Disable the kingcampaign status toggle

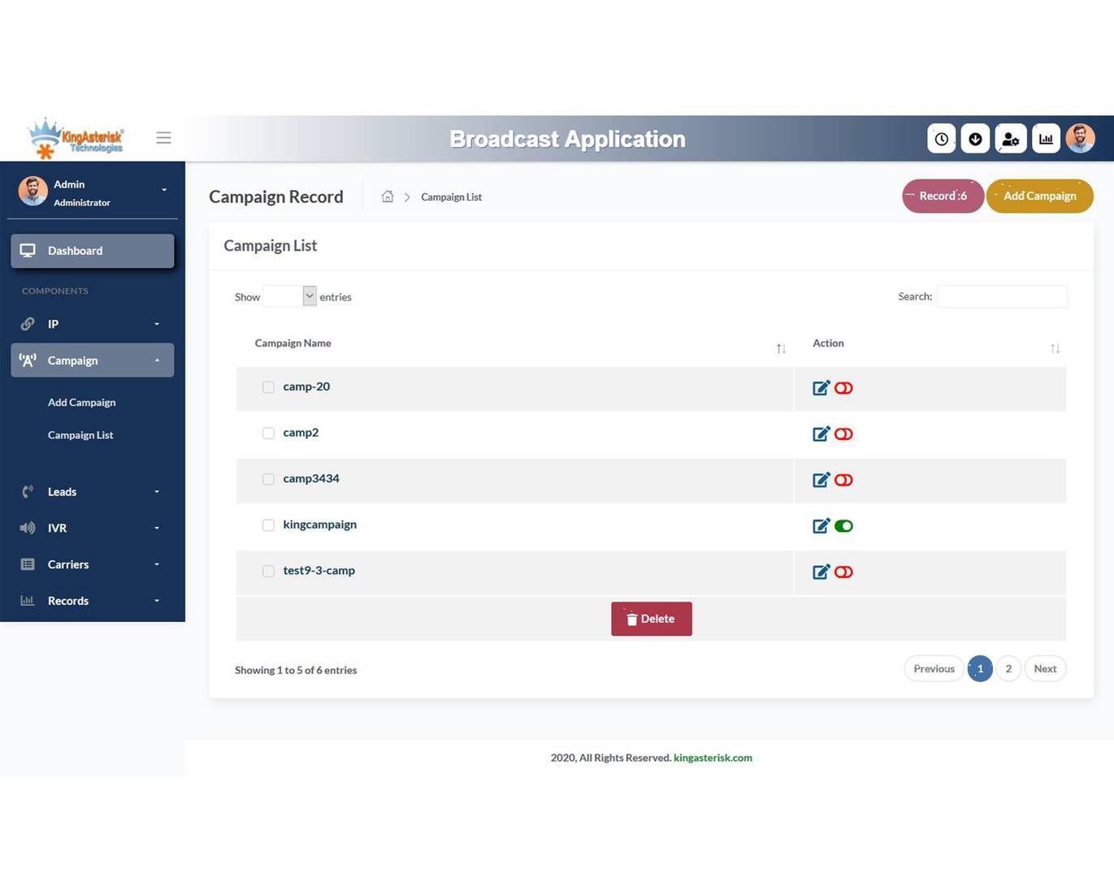843,526
